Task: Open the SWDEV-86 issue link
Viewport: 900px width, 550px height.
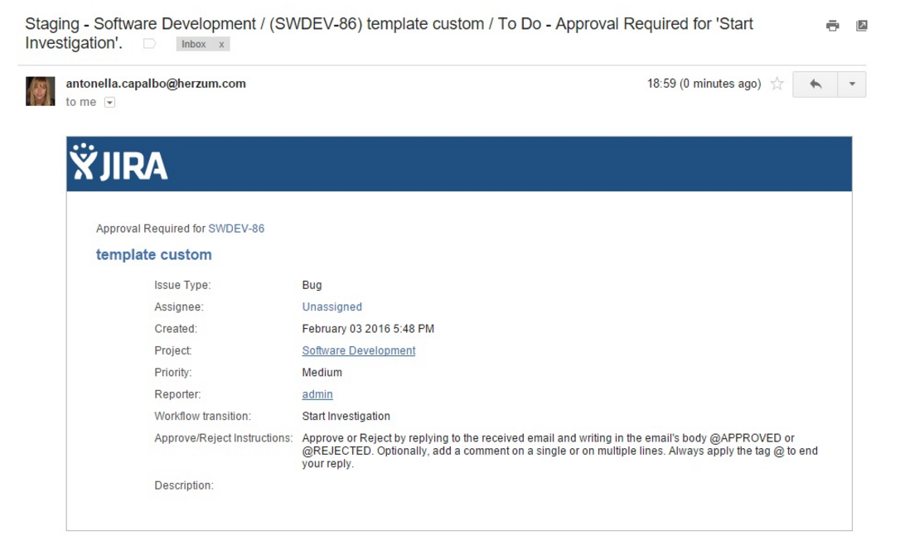Action: pyautogui.click(x=236, y=229)
